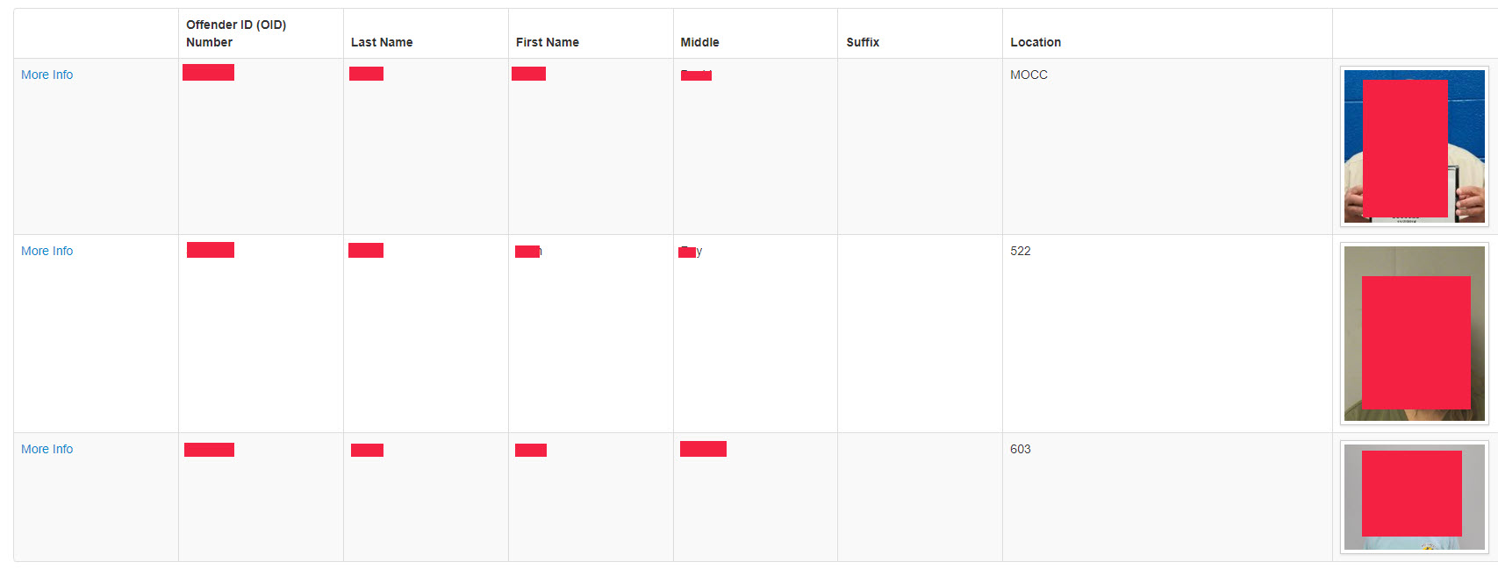Open More Info for location 522 row
Image resolution: width=1498 pixels, height=569 pixels.
47,252
